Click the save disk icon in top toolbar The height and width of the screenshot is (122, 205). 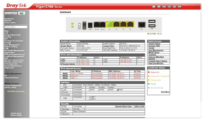[169, 7]
